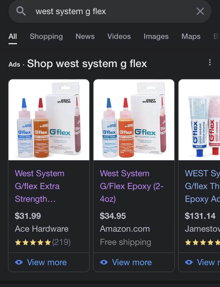Click the Ace Hardware G/flex product image

49,120
